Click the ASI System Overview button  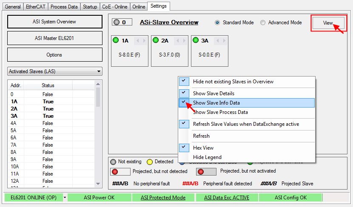55,22
